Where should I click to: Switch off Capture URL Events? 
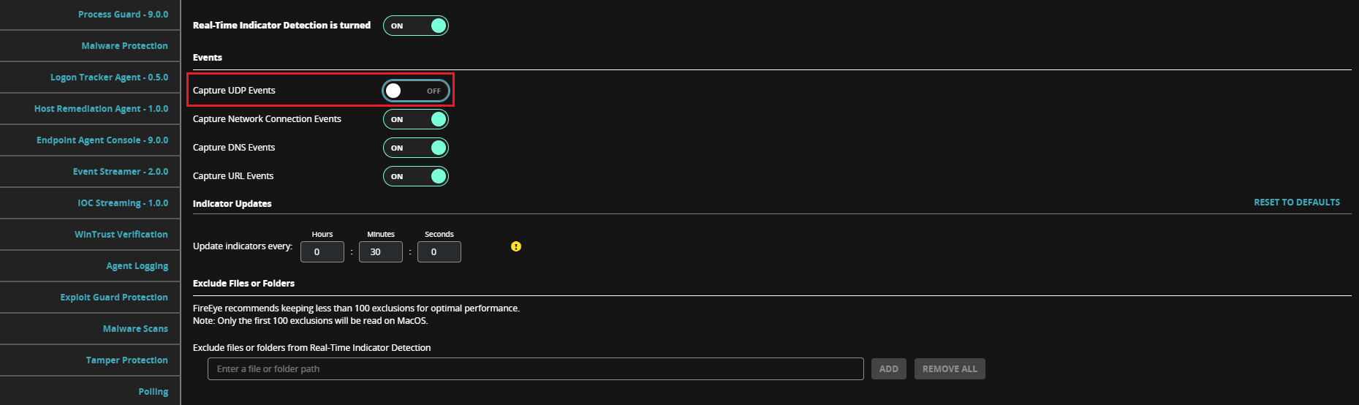point(416,176)
